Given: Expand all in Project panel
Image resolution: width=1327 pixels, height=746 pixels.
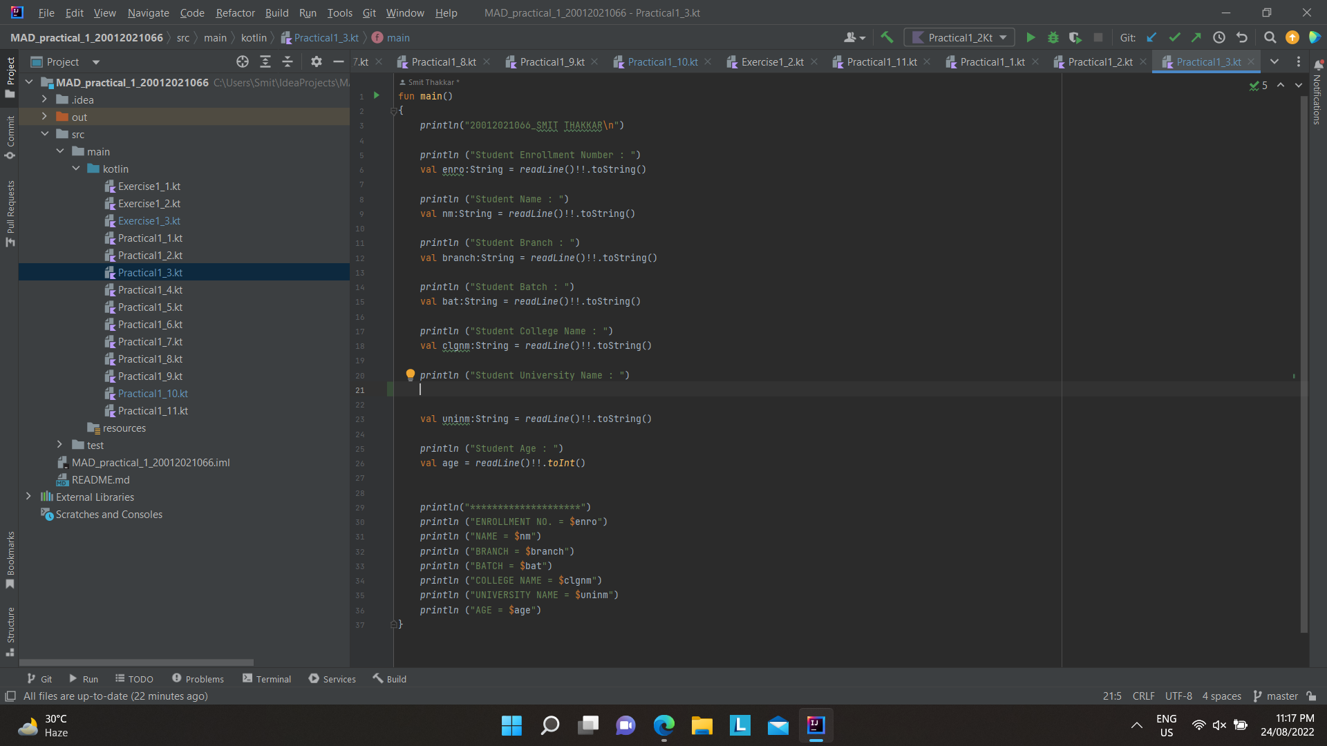Looking at the screenshot, I should click(x=265, y=61).
